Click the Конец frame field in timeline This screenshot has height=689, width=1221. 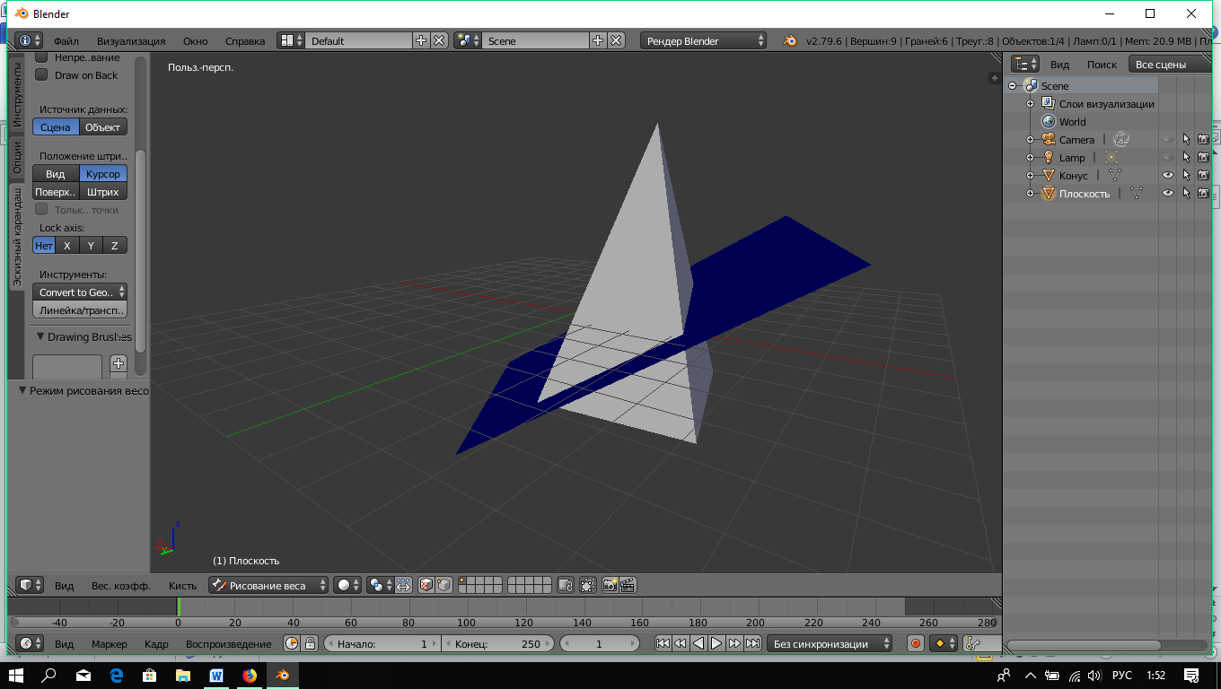pos(496,643)
